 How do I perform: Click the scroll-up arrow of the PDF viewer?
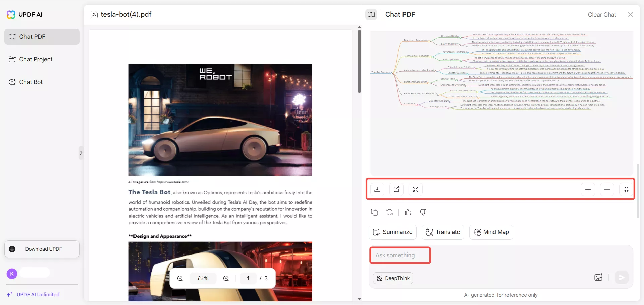tap(359, 27)
